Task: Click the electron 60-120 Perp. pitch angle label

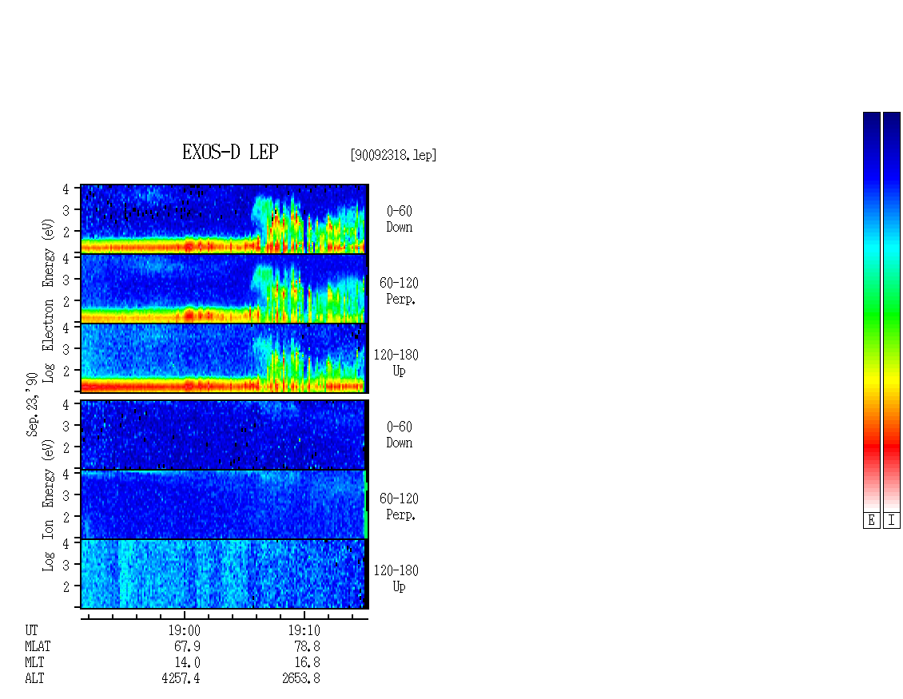Action: coord(399,291)
